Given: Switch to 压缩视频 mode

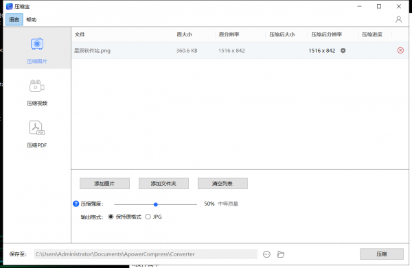Looking at the screenshot, I should 37,93.
